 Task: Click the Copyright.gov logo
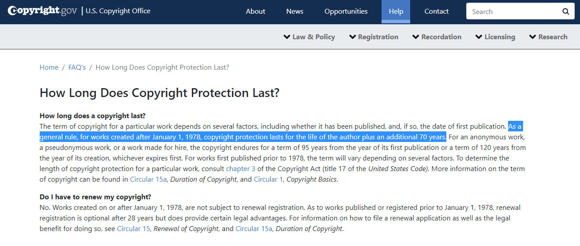click(42, 11)
